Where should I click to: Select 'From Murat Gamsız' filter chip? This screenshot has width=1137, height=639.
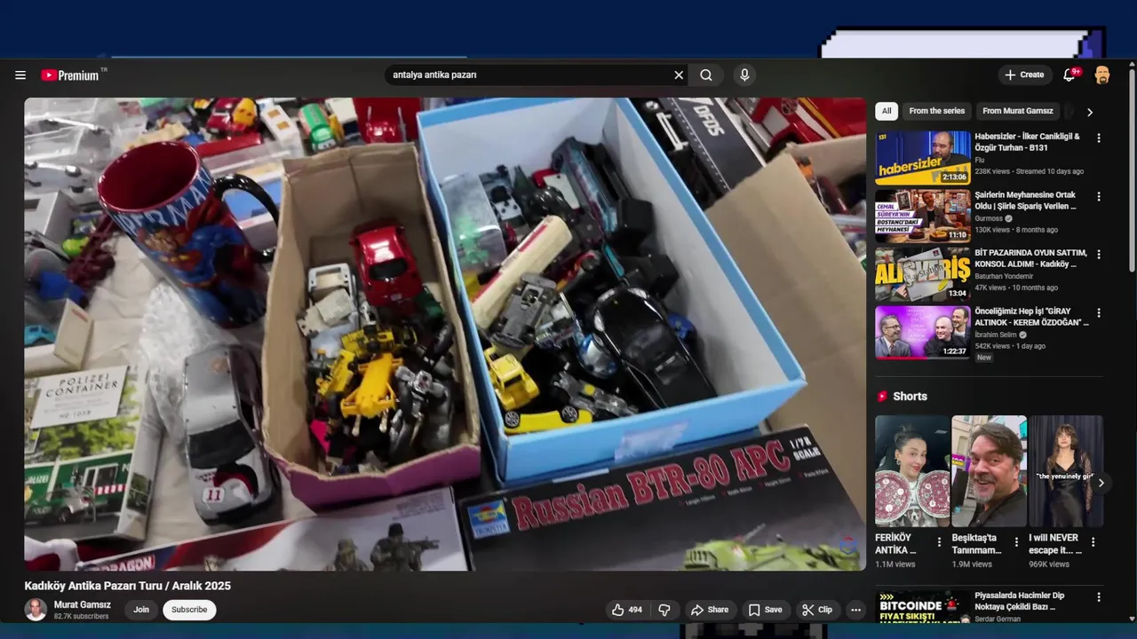click(1018, 111)
